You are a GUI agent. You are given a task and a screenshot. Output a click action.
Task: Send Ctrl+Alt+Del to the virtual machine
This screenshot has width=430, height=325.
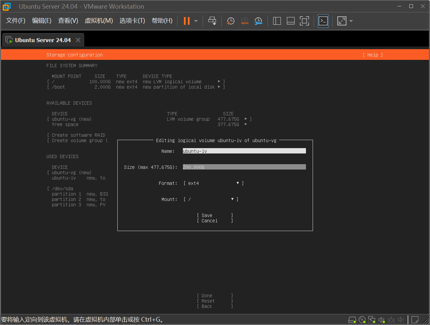(x=212, y=21)
